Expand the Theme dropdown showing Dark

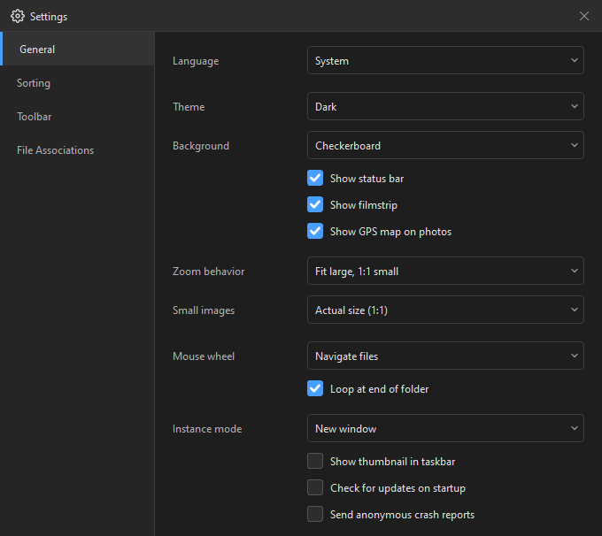click(x=445, y=106)
